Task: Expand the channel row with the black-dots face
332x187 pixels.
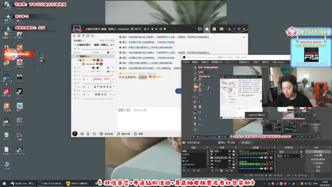Action: tap(75, 68)
